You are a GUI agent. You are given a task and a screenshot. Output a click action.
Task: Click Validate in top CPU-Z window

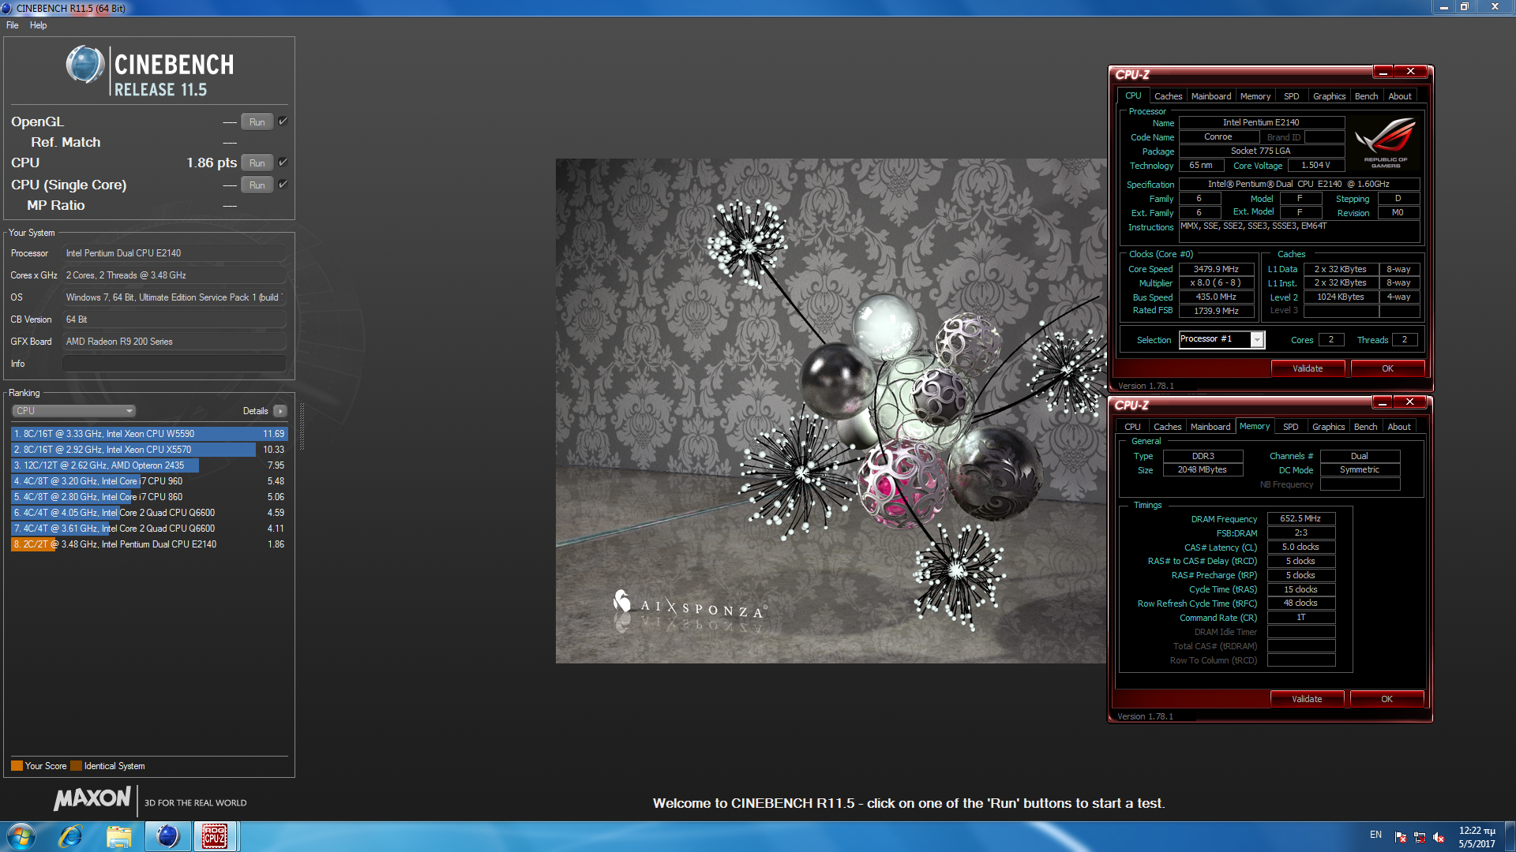pos(1308,368)
